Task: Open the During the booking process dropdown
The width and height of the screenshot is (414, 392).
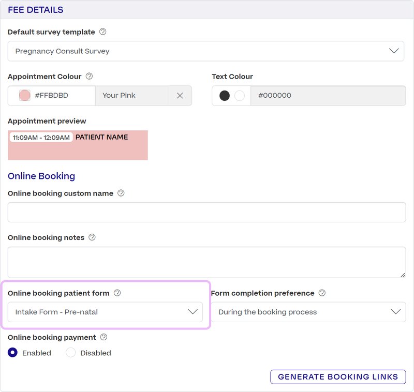Action: point(308,312)
